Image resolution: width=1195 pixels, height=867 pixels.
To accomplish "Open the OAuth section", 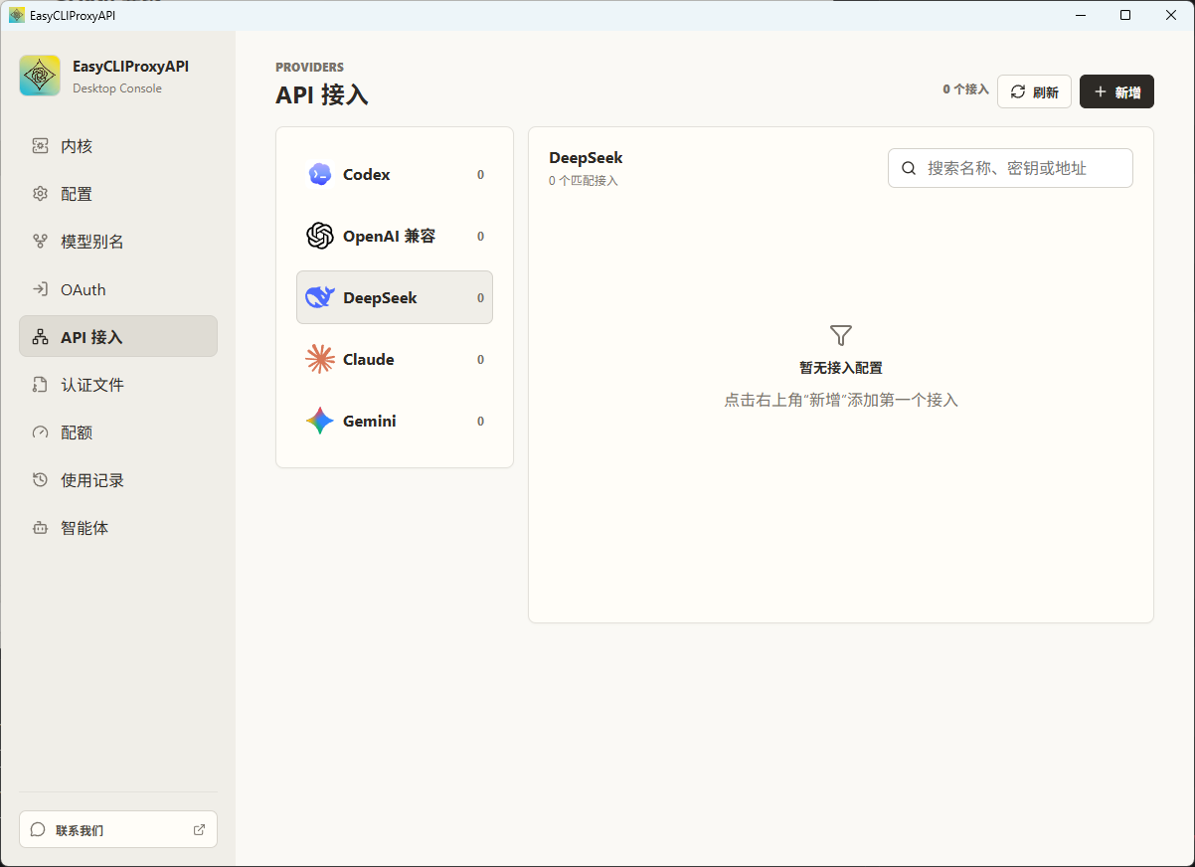I will coord(118,289).
